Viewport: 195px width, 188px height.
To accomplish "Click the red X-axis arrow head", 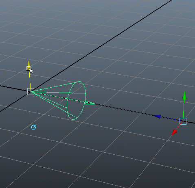I will click(174, 132).
